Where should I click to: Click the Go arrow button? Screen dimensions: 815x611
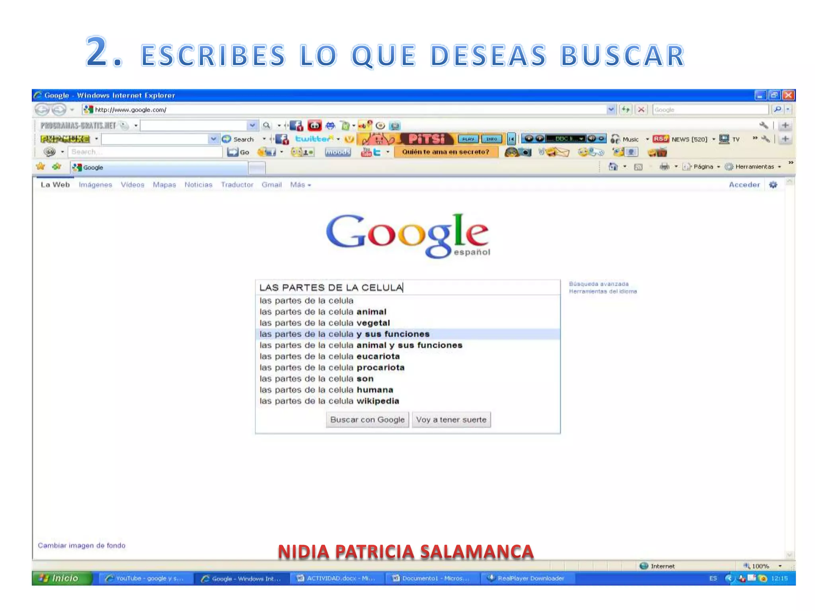click(238, 152)
